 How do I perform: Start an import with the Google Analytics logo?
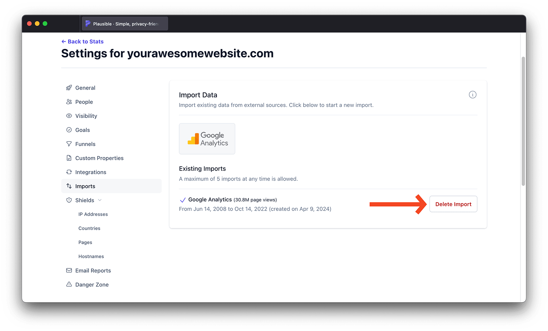(x=207, y=138)
